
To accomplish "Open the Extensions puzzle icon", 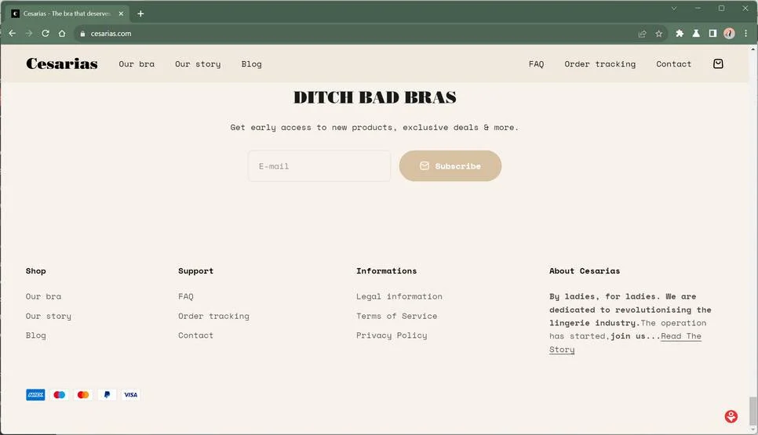I will (680, 34).
